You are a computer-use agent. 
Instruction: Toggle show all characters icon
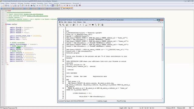pos(50,5)
